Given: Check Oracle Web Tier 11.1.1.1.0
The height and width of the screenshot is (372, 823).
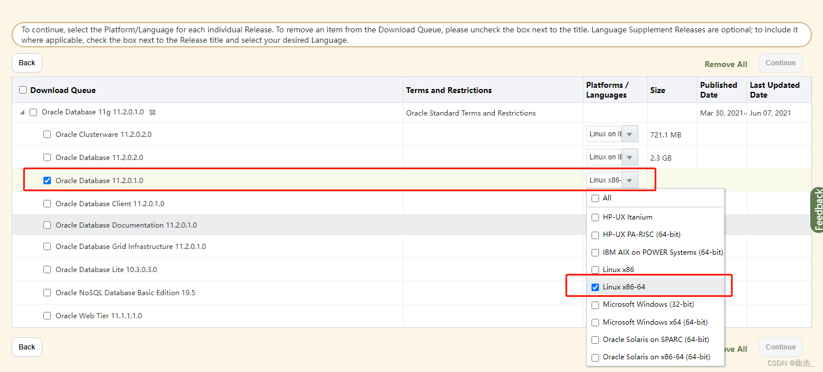Looking at the screenshot, I should (x=47, y=315).
